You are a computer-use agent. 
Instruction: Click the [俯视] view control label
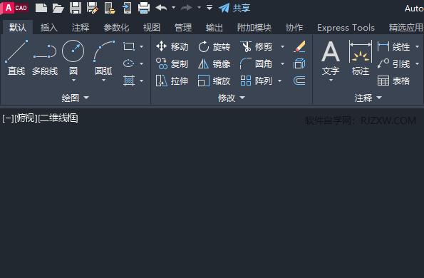pyautogui.click(x=26, y=118)
